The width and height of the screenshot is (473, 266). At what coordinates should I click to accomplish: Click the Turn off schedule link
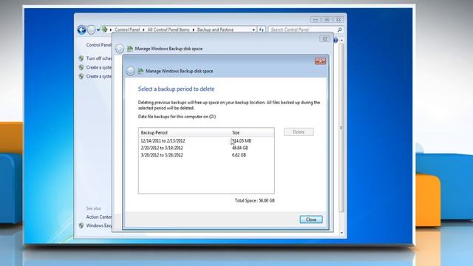(99, 58)
